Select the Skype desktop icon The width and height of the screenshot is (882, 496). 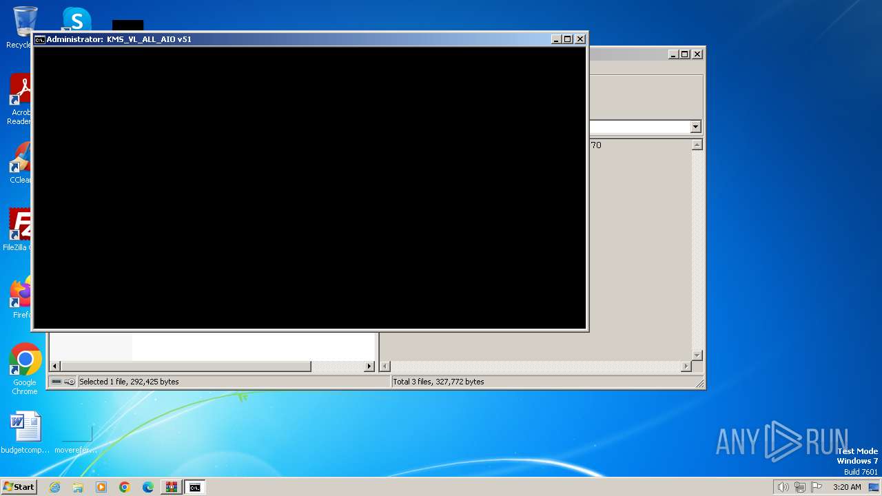coord(76,19)
